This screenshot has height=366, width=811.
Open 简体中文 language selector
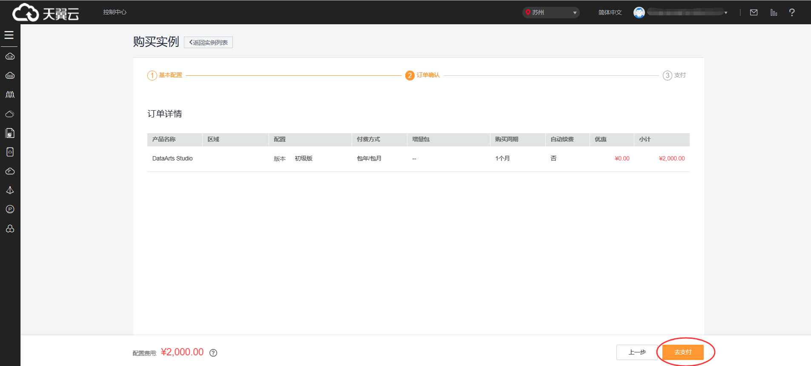coord(610,12)
